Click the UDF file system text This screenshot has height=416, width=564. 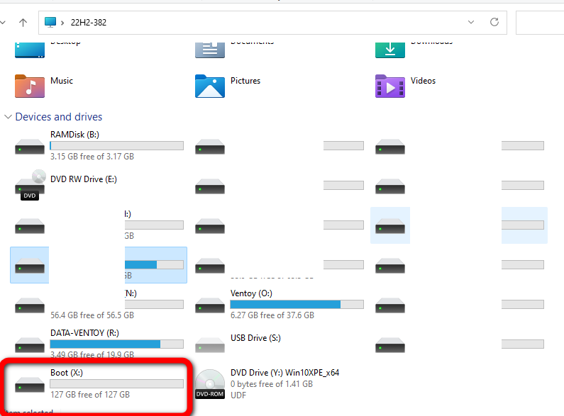tap(238, 395)
